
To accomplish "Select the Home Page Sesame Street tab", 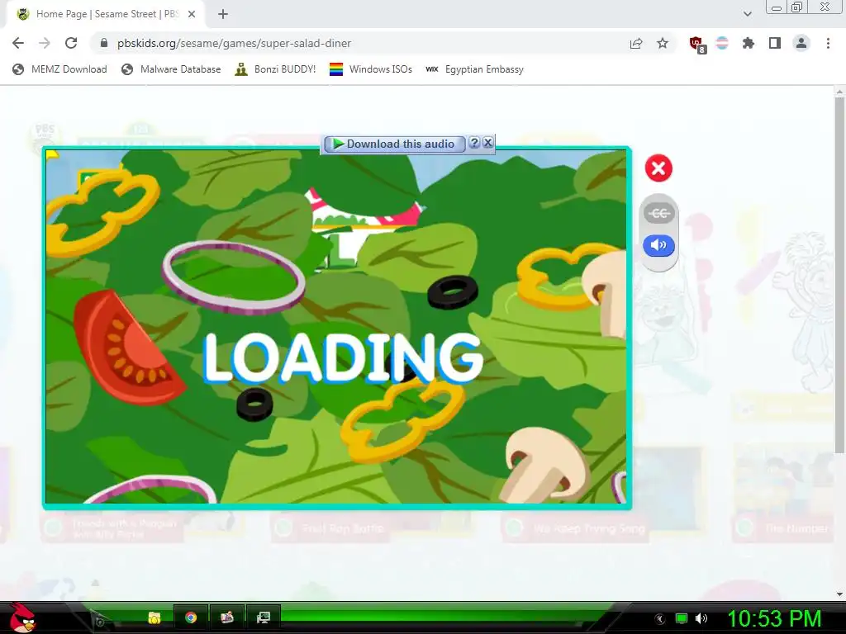I will point(107,14).
